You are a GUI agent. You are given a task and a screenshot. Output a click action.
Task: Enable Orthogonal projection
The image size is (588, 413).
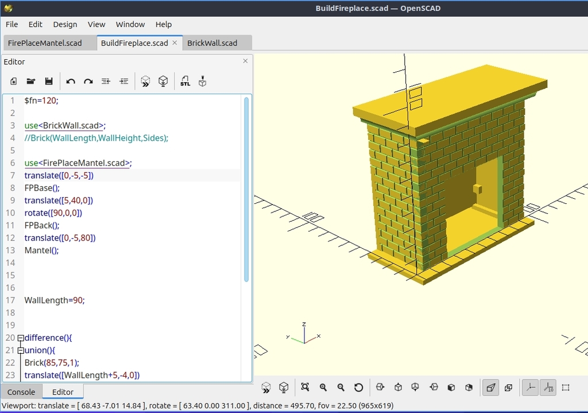(509, 388)
